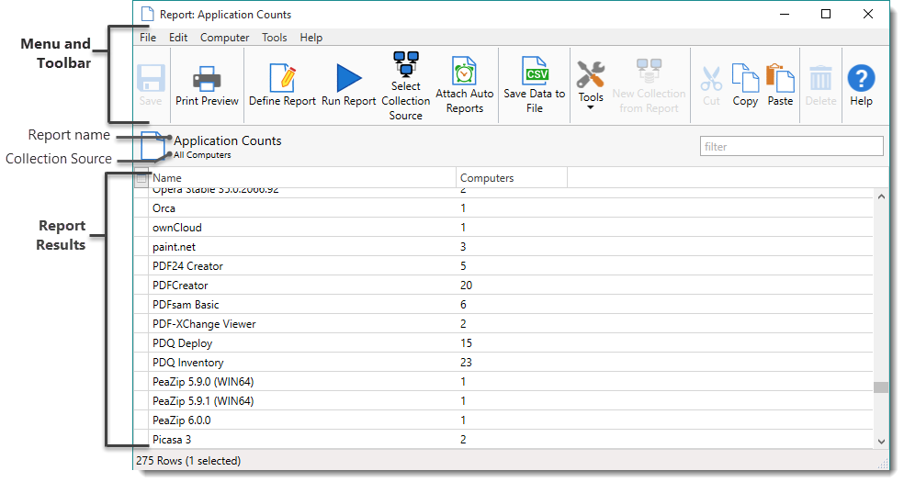The height and width of the screenshot is (482, 904).
Task: Save Data to File as CSV
Action: coord(534,71)
